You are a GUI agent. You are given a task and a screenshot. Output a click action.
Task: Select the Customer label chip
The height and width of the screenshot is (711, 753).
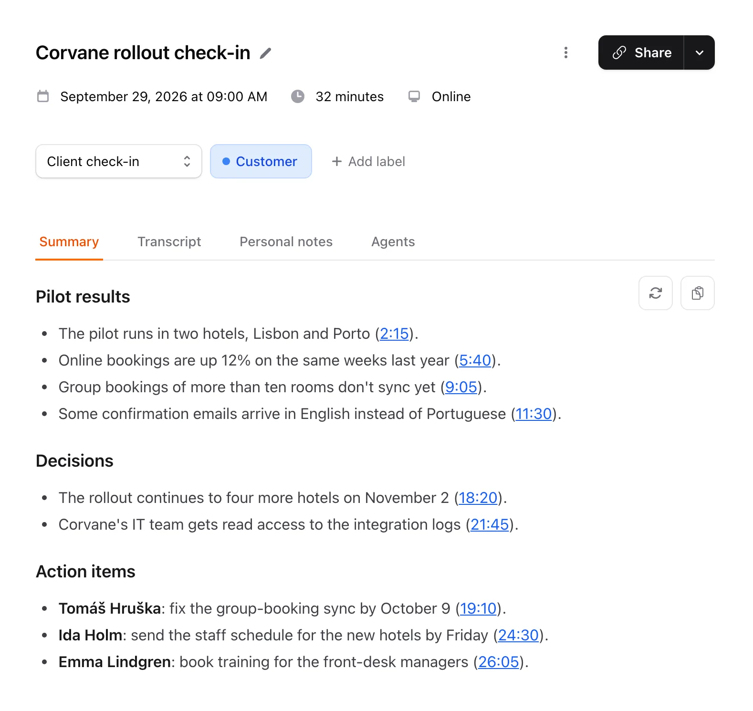[x=261, y=161]
